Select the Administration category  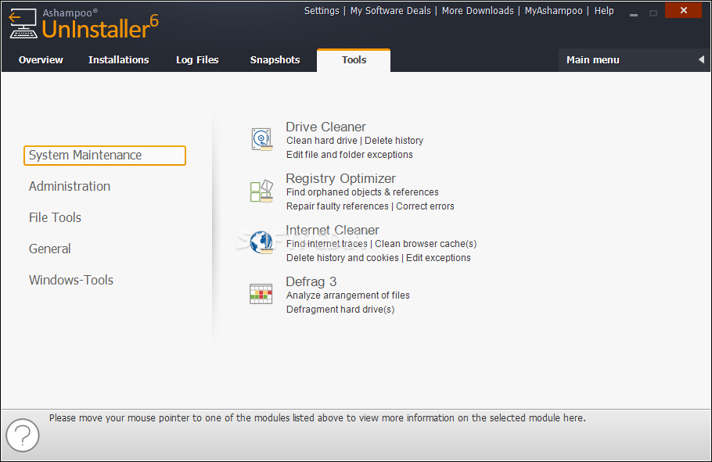tap(70, 186)
